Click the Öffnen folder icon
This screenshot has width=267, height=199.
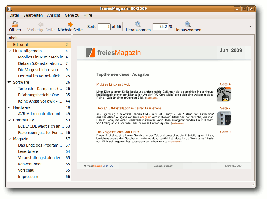(15, 24)
